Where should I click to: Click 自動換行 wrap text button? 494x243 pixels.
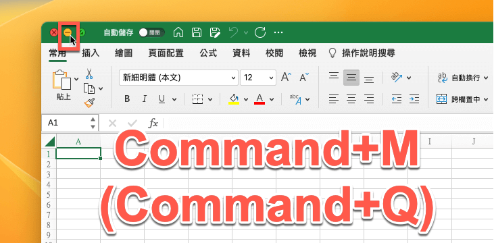point(459,78)
